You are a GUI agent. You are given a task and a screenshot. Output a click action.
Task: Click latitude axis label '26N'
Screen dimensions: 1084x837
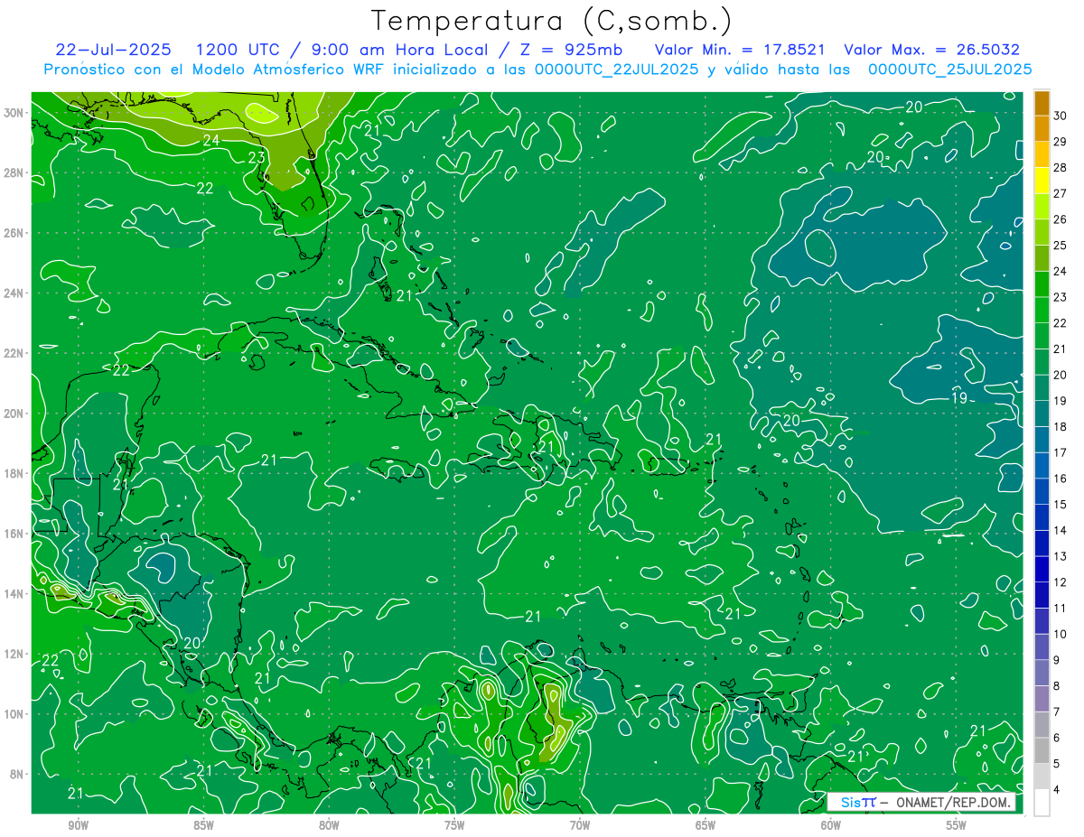(x=14, y=233)
